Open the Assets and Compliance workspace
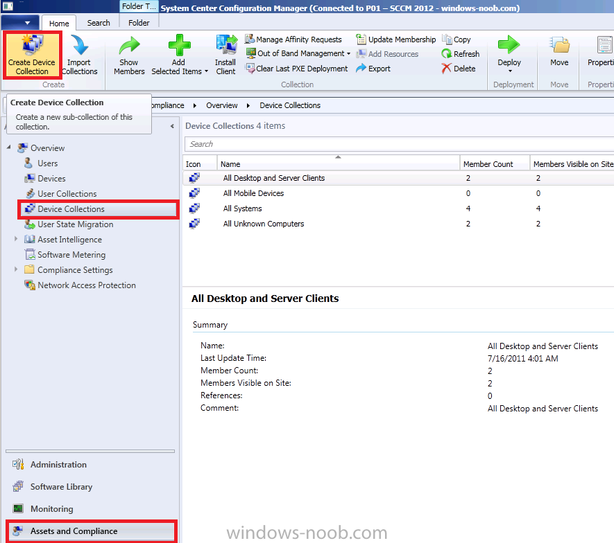Viewport: 614px width, 543px height. coord(92,531)
